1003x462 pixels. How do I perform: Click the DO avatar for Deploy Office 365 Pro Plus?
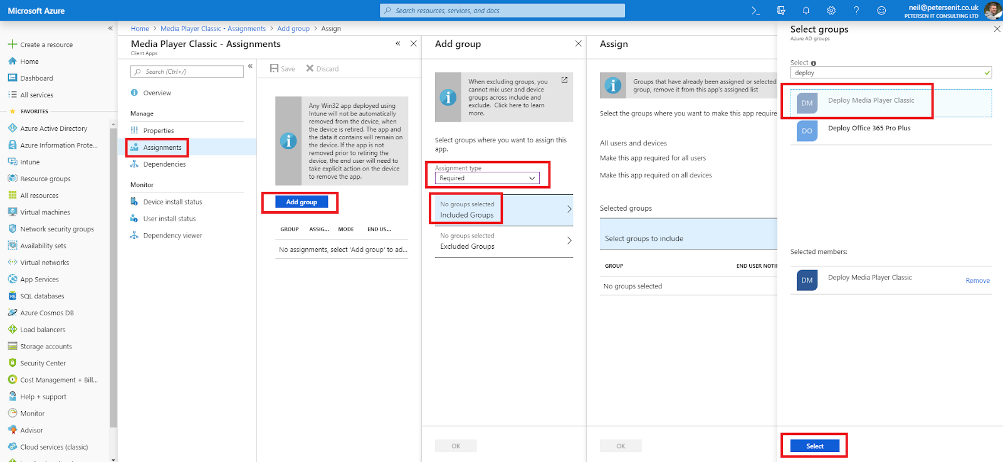pyautogui.click(x=807, y=131)
